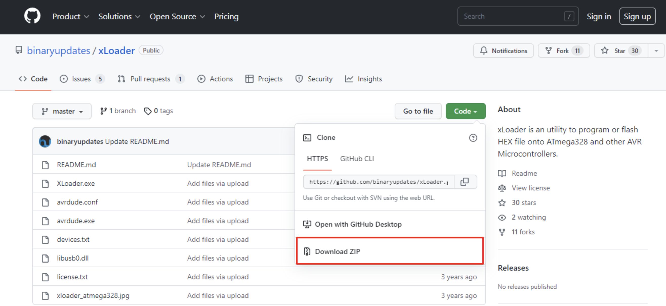Image resolution: width=666 pixels, height=306 pixels.
Task: Fork the repository
Action: pos(564,50)
